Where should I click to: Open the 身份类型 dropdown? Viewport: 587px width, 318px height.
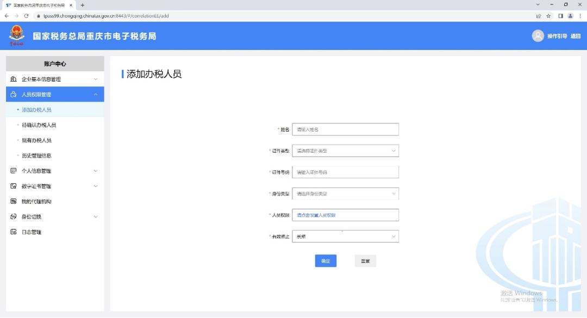345,194
